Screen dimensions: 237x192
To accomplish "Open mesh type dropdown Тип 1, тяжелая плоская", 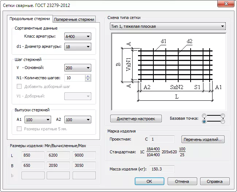I will pos(168,26).
